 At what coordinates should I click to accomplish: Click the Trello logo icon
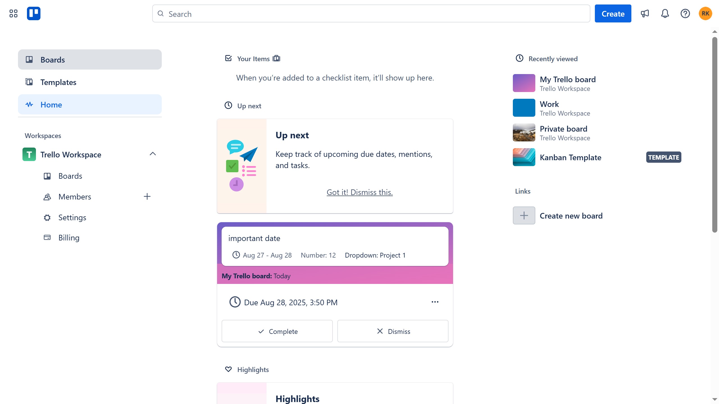point(34,13)
